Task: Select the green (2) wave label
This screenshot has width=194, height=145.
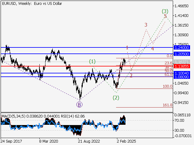Action: [x=116, y=98]
